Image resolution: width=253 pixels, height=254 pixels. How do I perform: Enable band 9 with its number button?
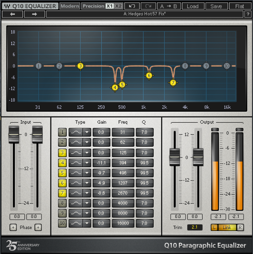[62, 213]
